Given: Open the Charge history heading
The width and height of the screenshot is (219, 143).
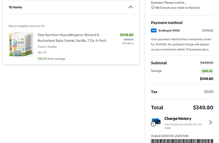Looking at the screenshot, I should coord(178,119).
